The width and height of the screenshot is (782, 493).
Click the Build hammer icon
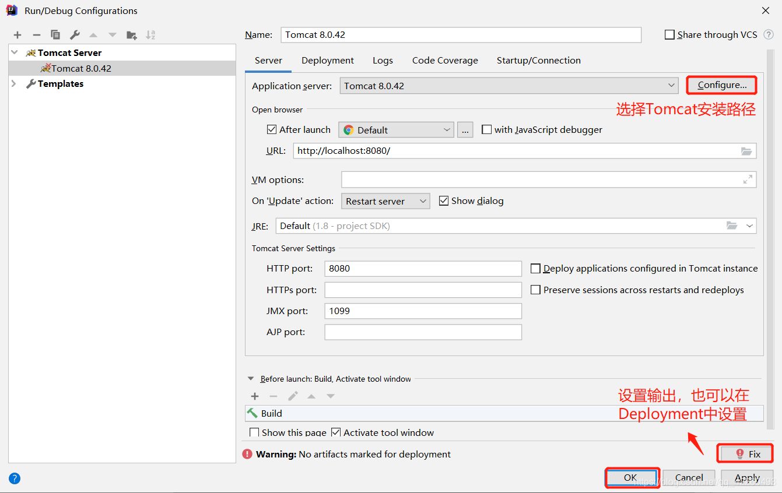(x=253, y=413)
